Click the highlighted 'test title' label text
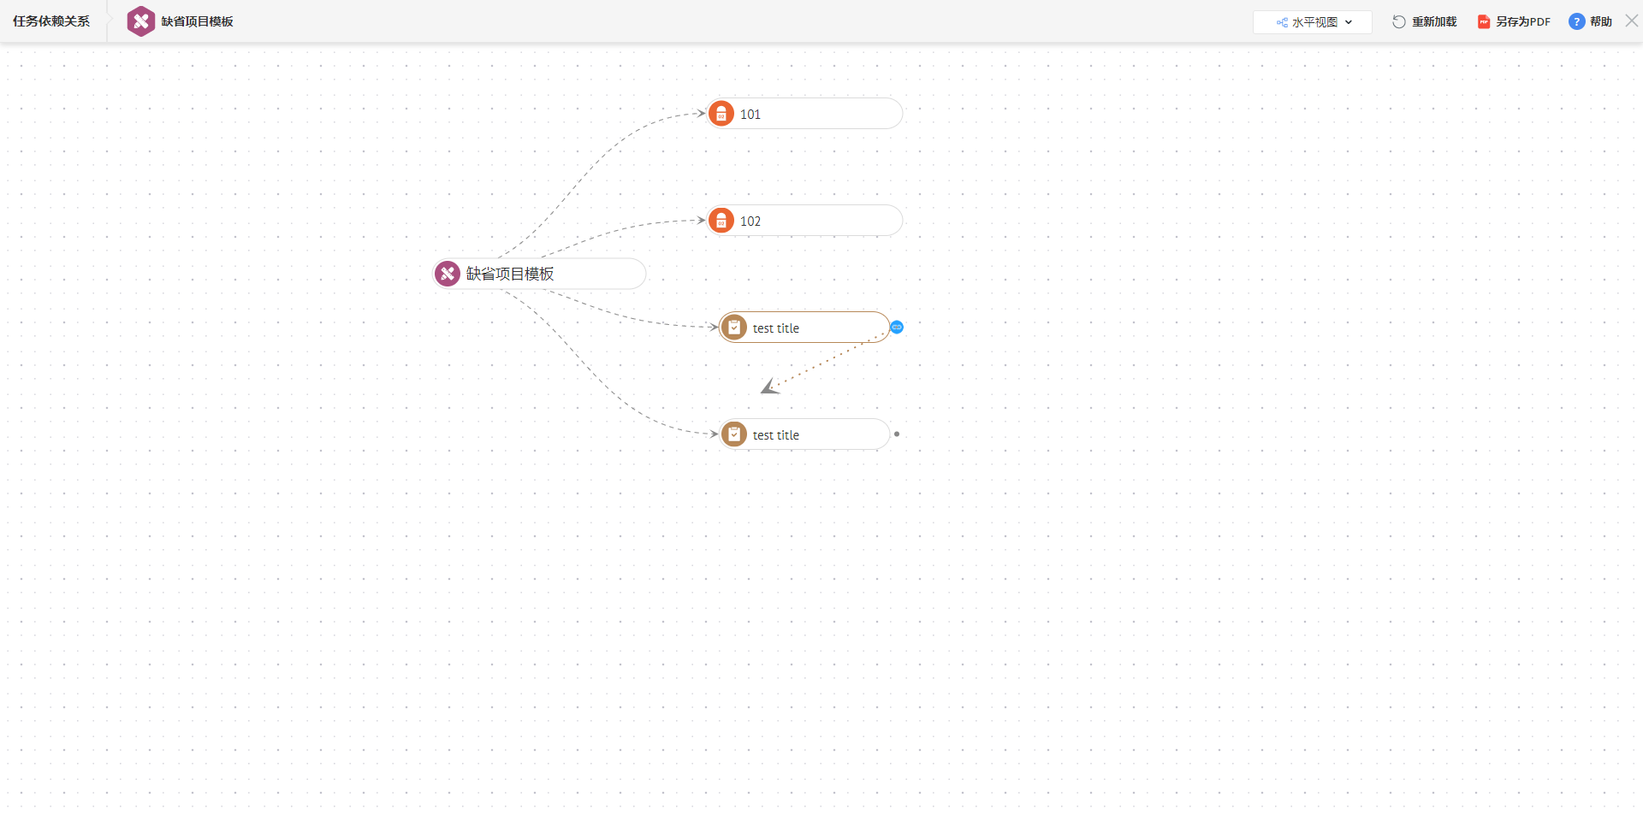 coord(776,328)
